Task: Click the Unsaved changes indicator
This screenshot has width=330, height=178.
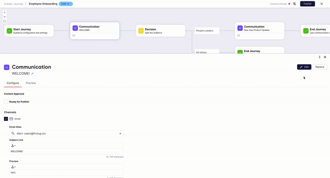Action: click(280, 4)
